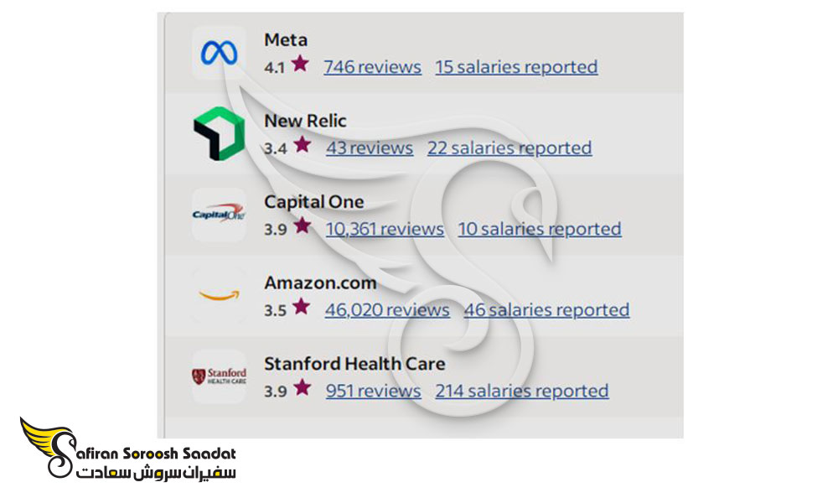This screenshot has width=838, height=503.
Task: Click the Amazon smile arrow logo
Action: pyautogui.click(x=219, y=296)
